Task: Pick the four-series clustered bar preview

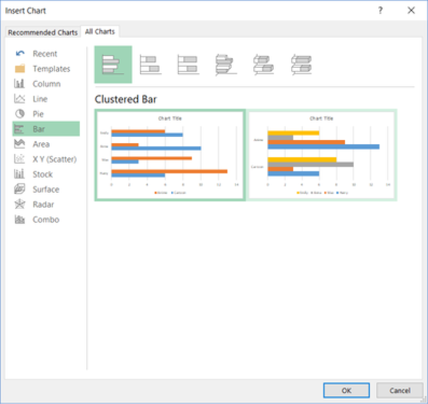Action: pyautogui.click(x=322, y=155)
